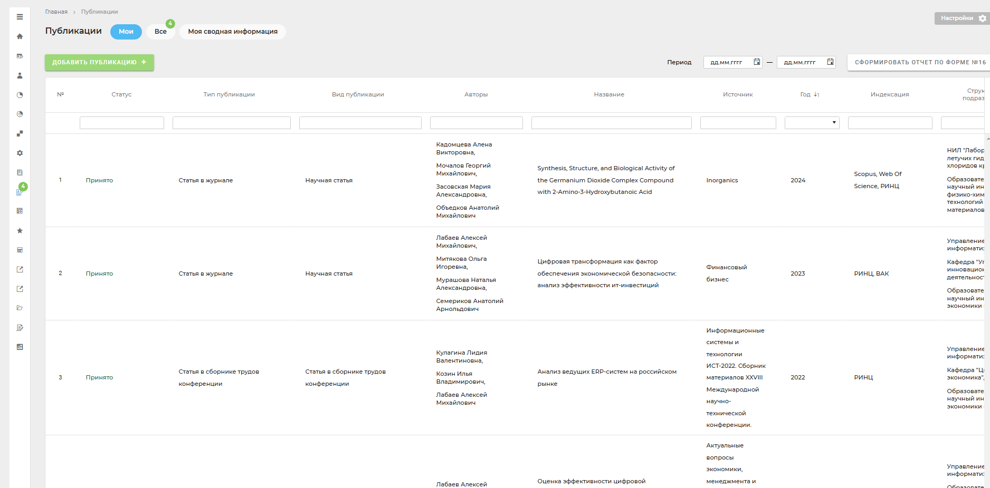
Task: Switch to the Мои tab
Action: coord(126,32)
